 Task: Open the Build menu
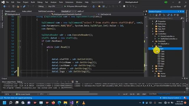tap(33, 2)
